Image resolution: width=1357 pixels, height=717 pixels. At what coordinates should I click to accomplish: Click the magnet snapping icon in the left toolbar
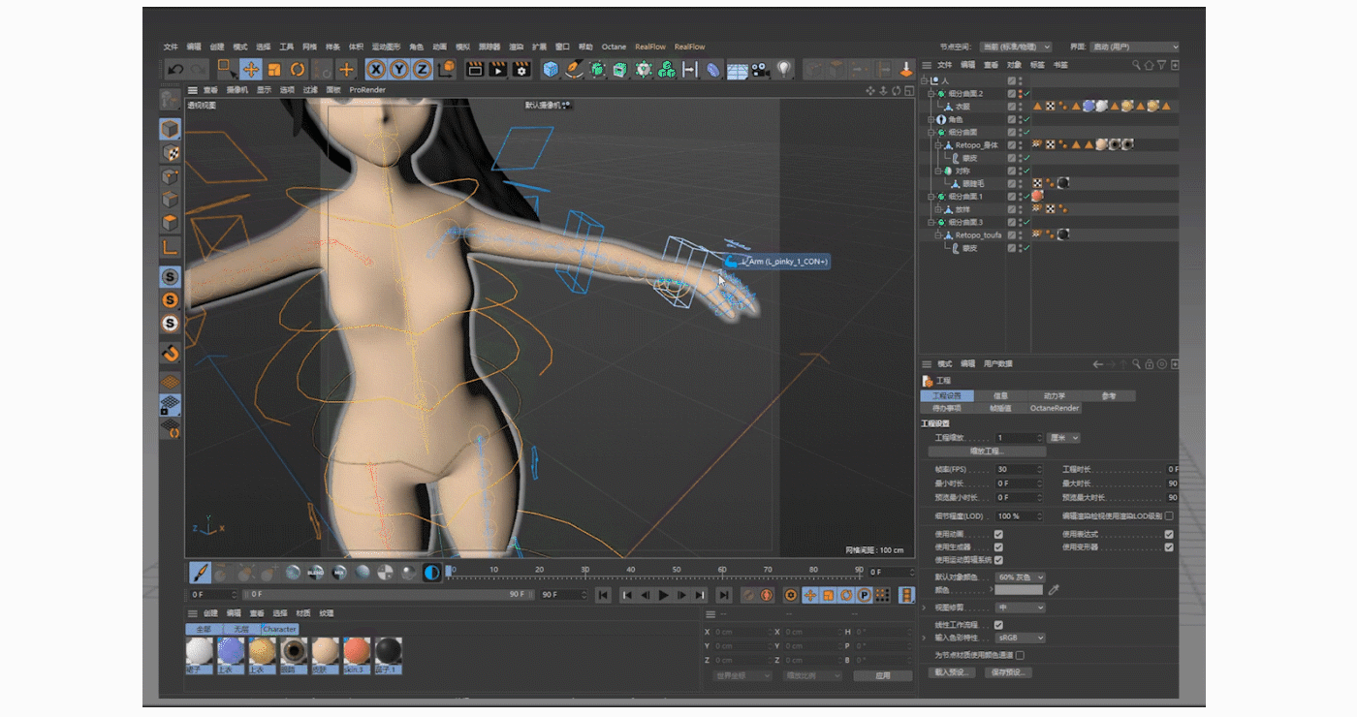click(x=171, y=353)
